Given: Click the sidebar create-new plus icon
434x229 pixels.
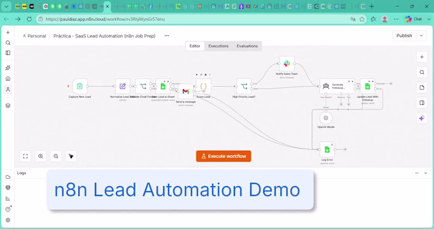Looking at the screenshot, I should [x=8, y=33].
